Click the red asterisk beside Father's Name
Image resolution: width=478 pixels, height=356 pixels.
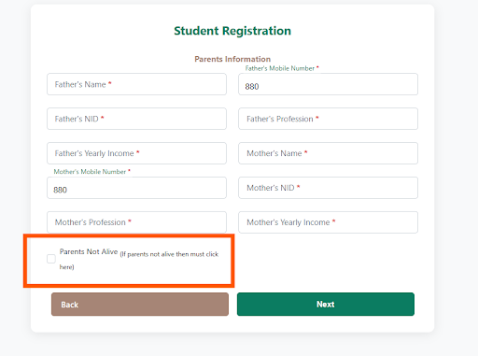(x=110, y=83)
